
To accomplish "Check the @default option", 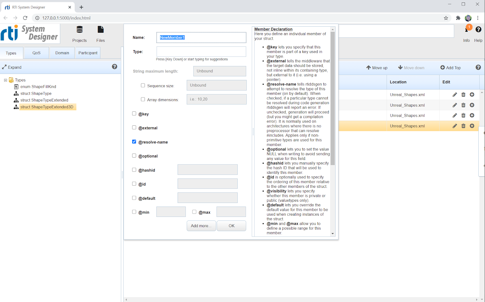I will tap(134, 198).
